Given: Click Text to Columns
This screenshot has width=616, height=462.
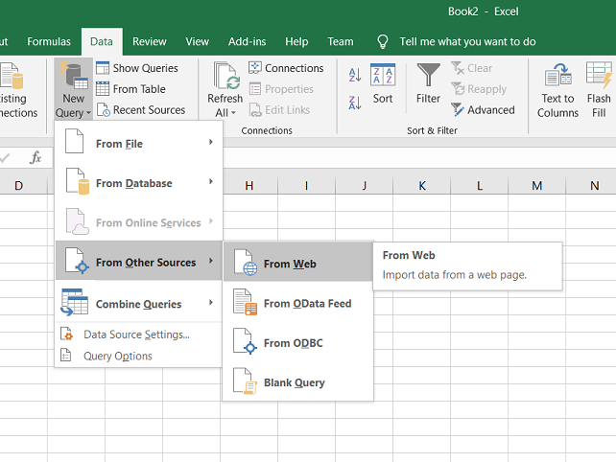Looking at the screenshot, I should 557,90.
